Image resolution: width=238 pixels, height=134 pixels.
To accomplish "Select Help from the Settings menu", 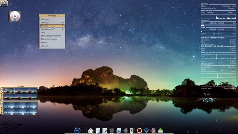I will pos(43,32).
